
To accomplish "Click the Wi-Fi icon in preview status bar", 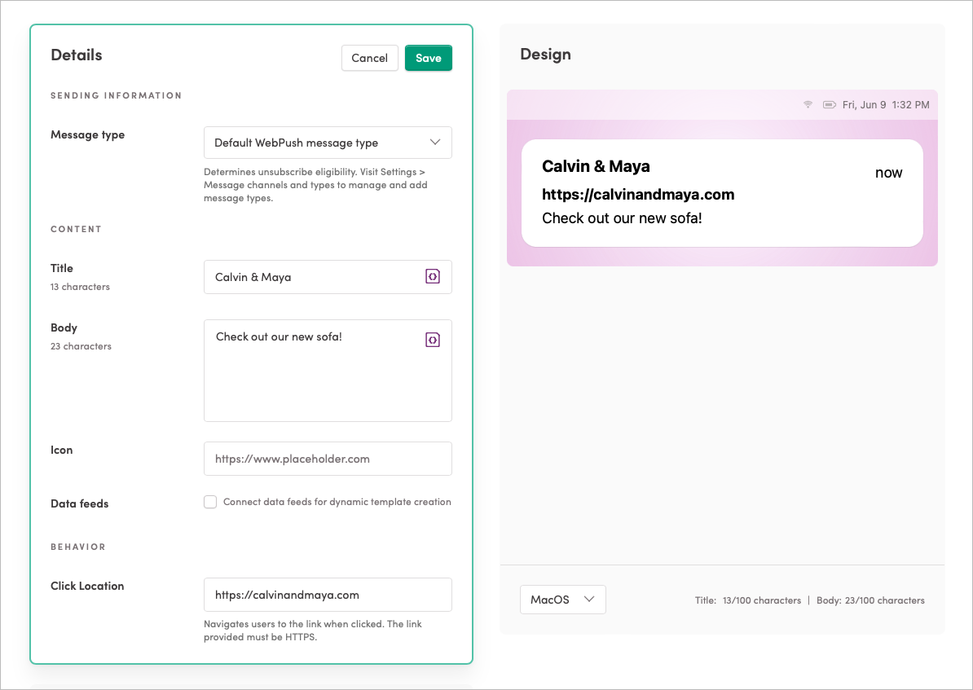I will tap(808, 105).
